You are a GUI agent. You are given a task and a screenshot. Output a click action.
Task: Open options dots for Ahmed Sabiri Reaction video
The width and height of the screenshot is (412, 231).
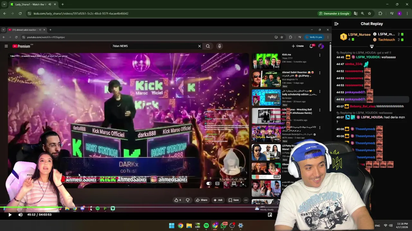click(x=320, y=73)
